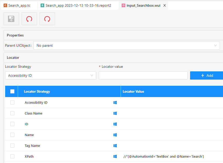Viewport: 223px width, 163px height.
Task: Click Windows icon in Name row
Action: 115,135
